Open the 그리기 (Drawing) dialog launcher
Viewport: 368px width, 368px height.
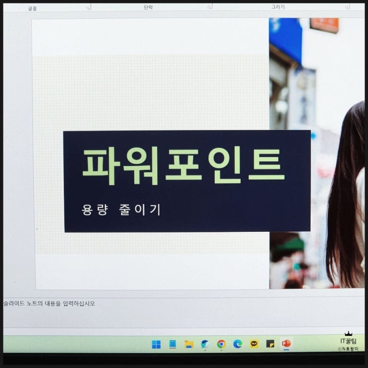pyautogui.click(x=347, y=7)
